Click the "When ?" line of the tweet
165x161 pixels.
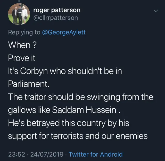pos(22,45)
